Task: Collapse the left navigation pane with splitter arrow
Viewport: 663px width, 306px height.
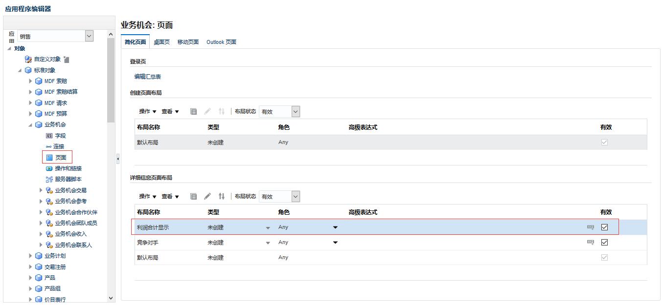Action: point(118,159)
